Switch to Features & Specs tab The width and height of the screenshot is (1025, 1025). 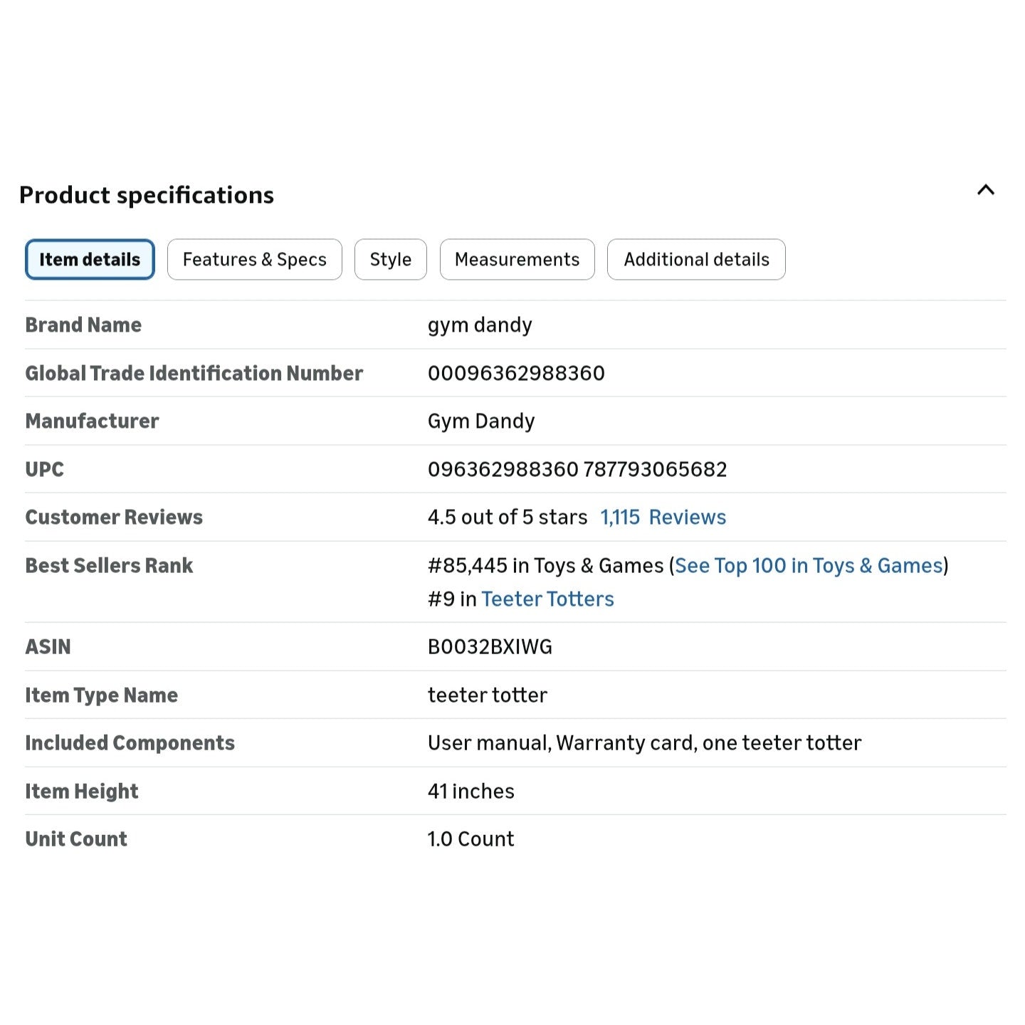click(255, 259)
